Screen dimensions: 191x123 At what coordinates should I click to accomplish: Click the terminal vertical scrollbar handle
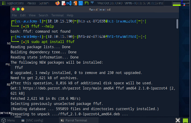pos(177,24)
